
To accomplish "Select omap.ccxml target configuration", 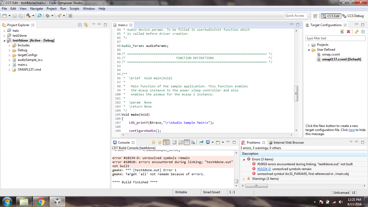I will (331, 54).
